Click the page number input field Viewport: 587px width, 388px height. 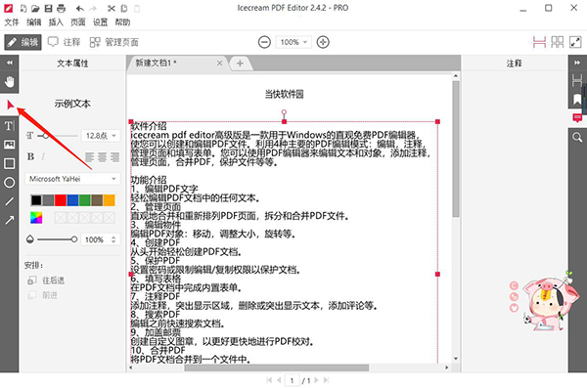[x=292, y=380]
